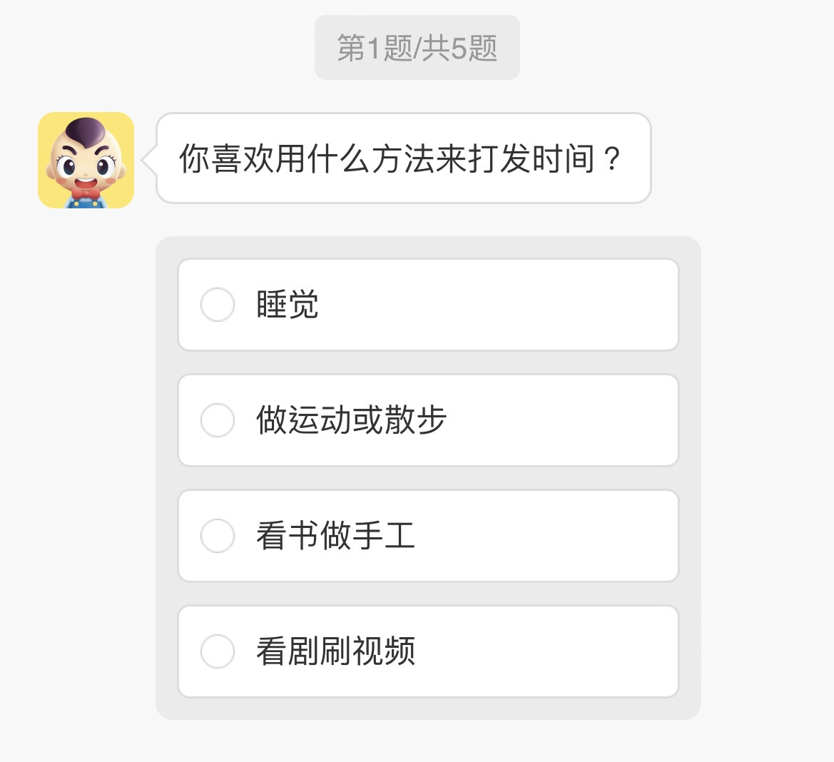Click the question mark ending the question
The width and height of the screenshot is (834, 762).
(x=611, y=158)
